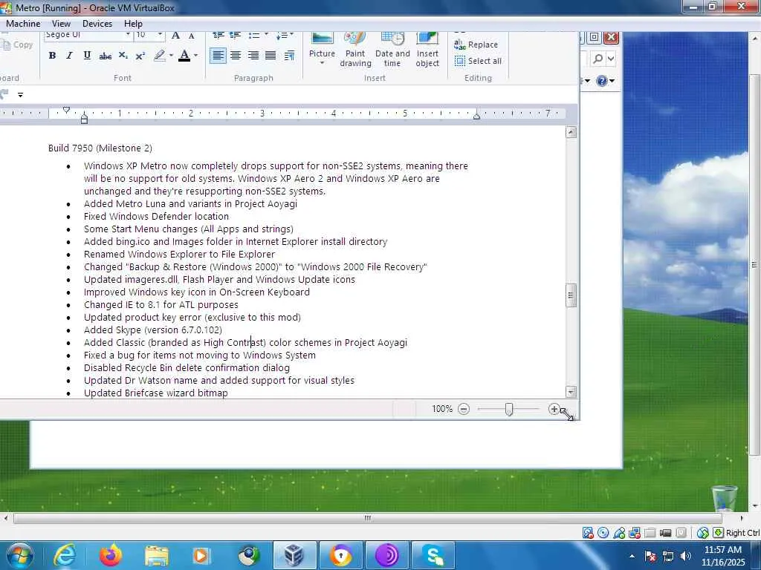
Task: Open the Windows Start orb
Action: [x=20, y=555]
